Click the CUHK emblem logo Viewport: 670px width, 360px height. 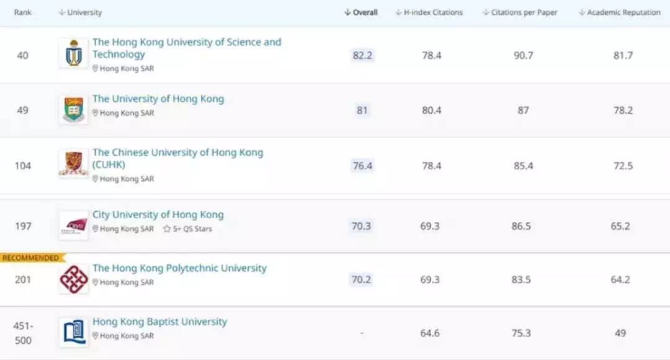[73, 164]
